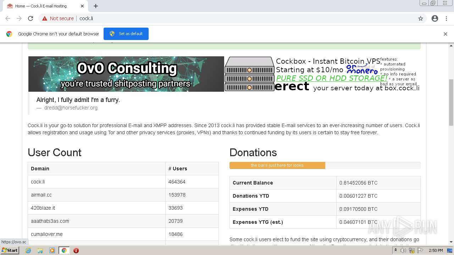Image resolution: width=454 pixels, height=255 pixels.
Task: Click the user count 464364
Action: (177, 182)
